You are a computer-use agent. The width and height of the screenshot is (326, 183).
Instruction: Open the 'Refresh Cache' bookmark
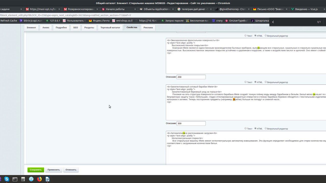(9, 21)
